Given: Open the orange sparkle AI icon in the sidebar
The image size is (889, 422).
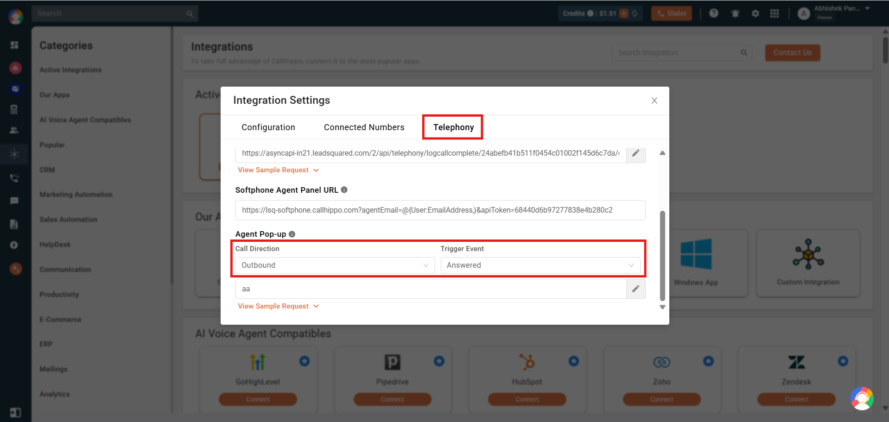Looking at the screenshot, I should [x=16, y=269].
